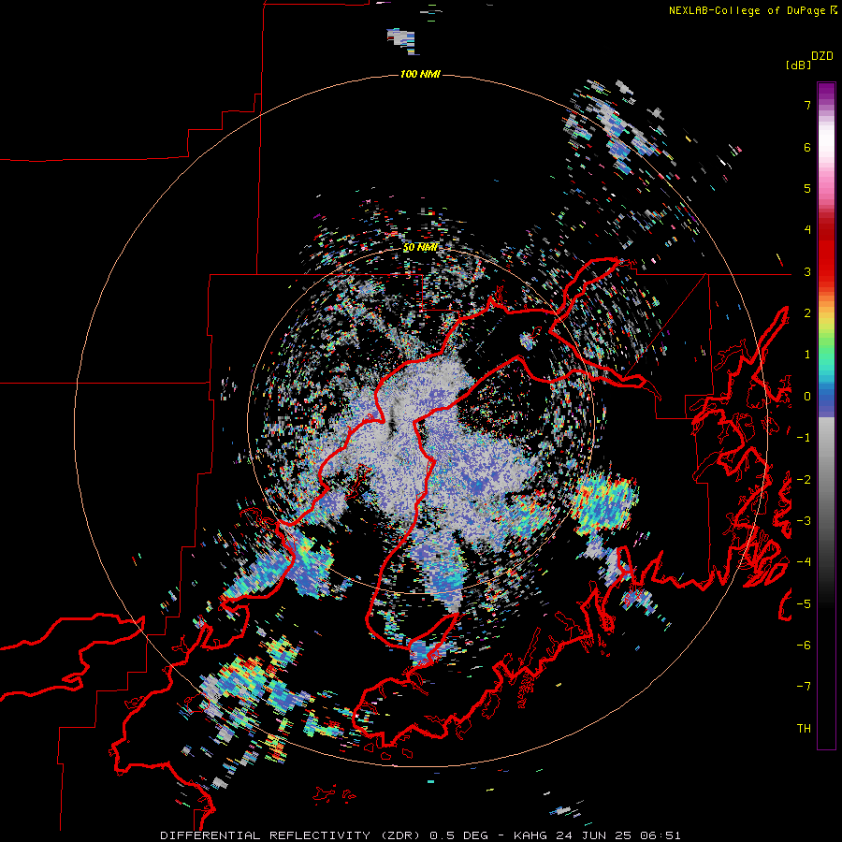The height and width of the screenshot is (842, 842).
Task: Click the DZD legend title
Action: 822,56
